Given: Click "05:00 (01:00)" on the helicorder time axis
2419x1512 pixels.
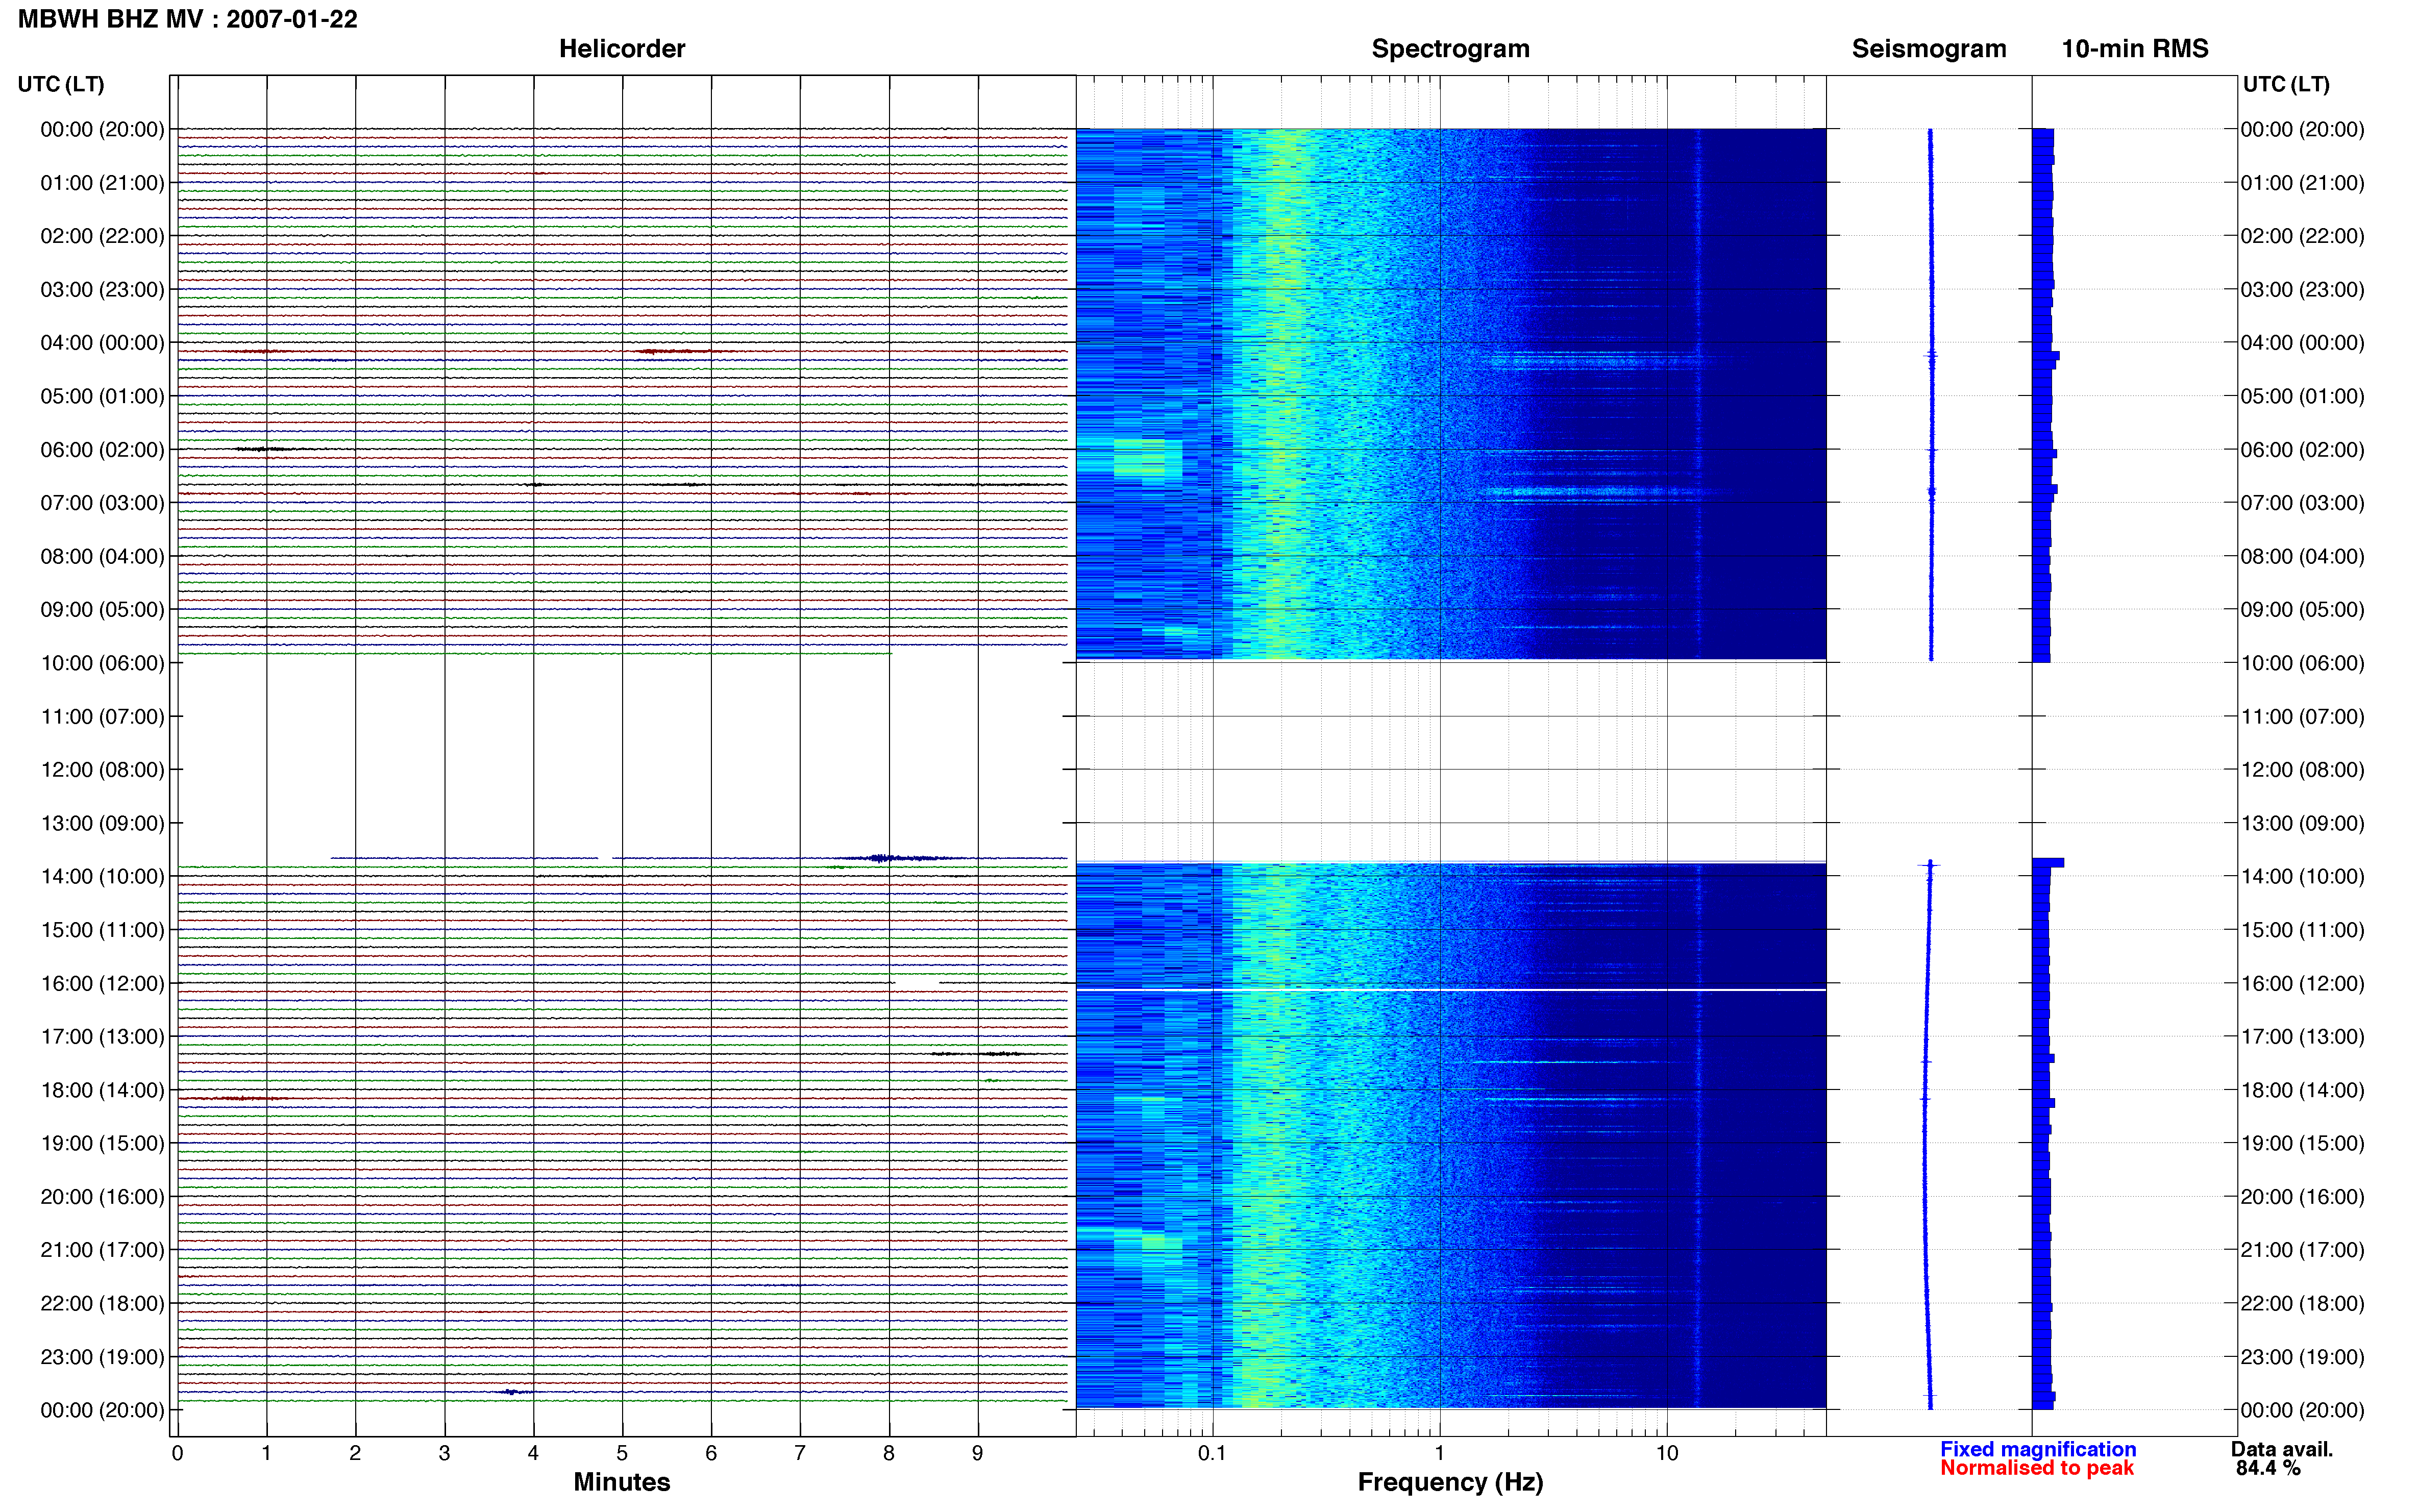Looking at the screenshot, I should [102, 396].
